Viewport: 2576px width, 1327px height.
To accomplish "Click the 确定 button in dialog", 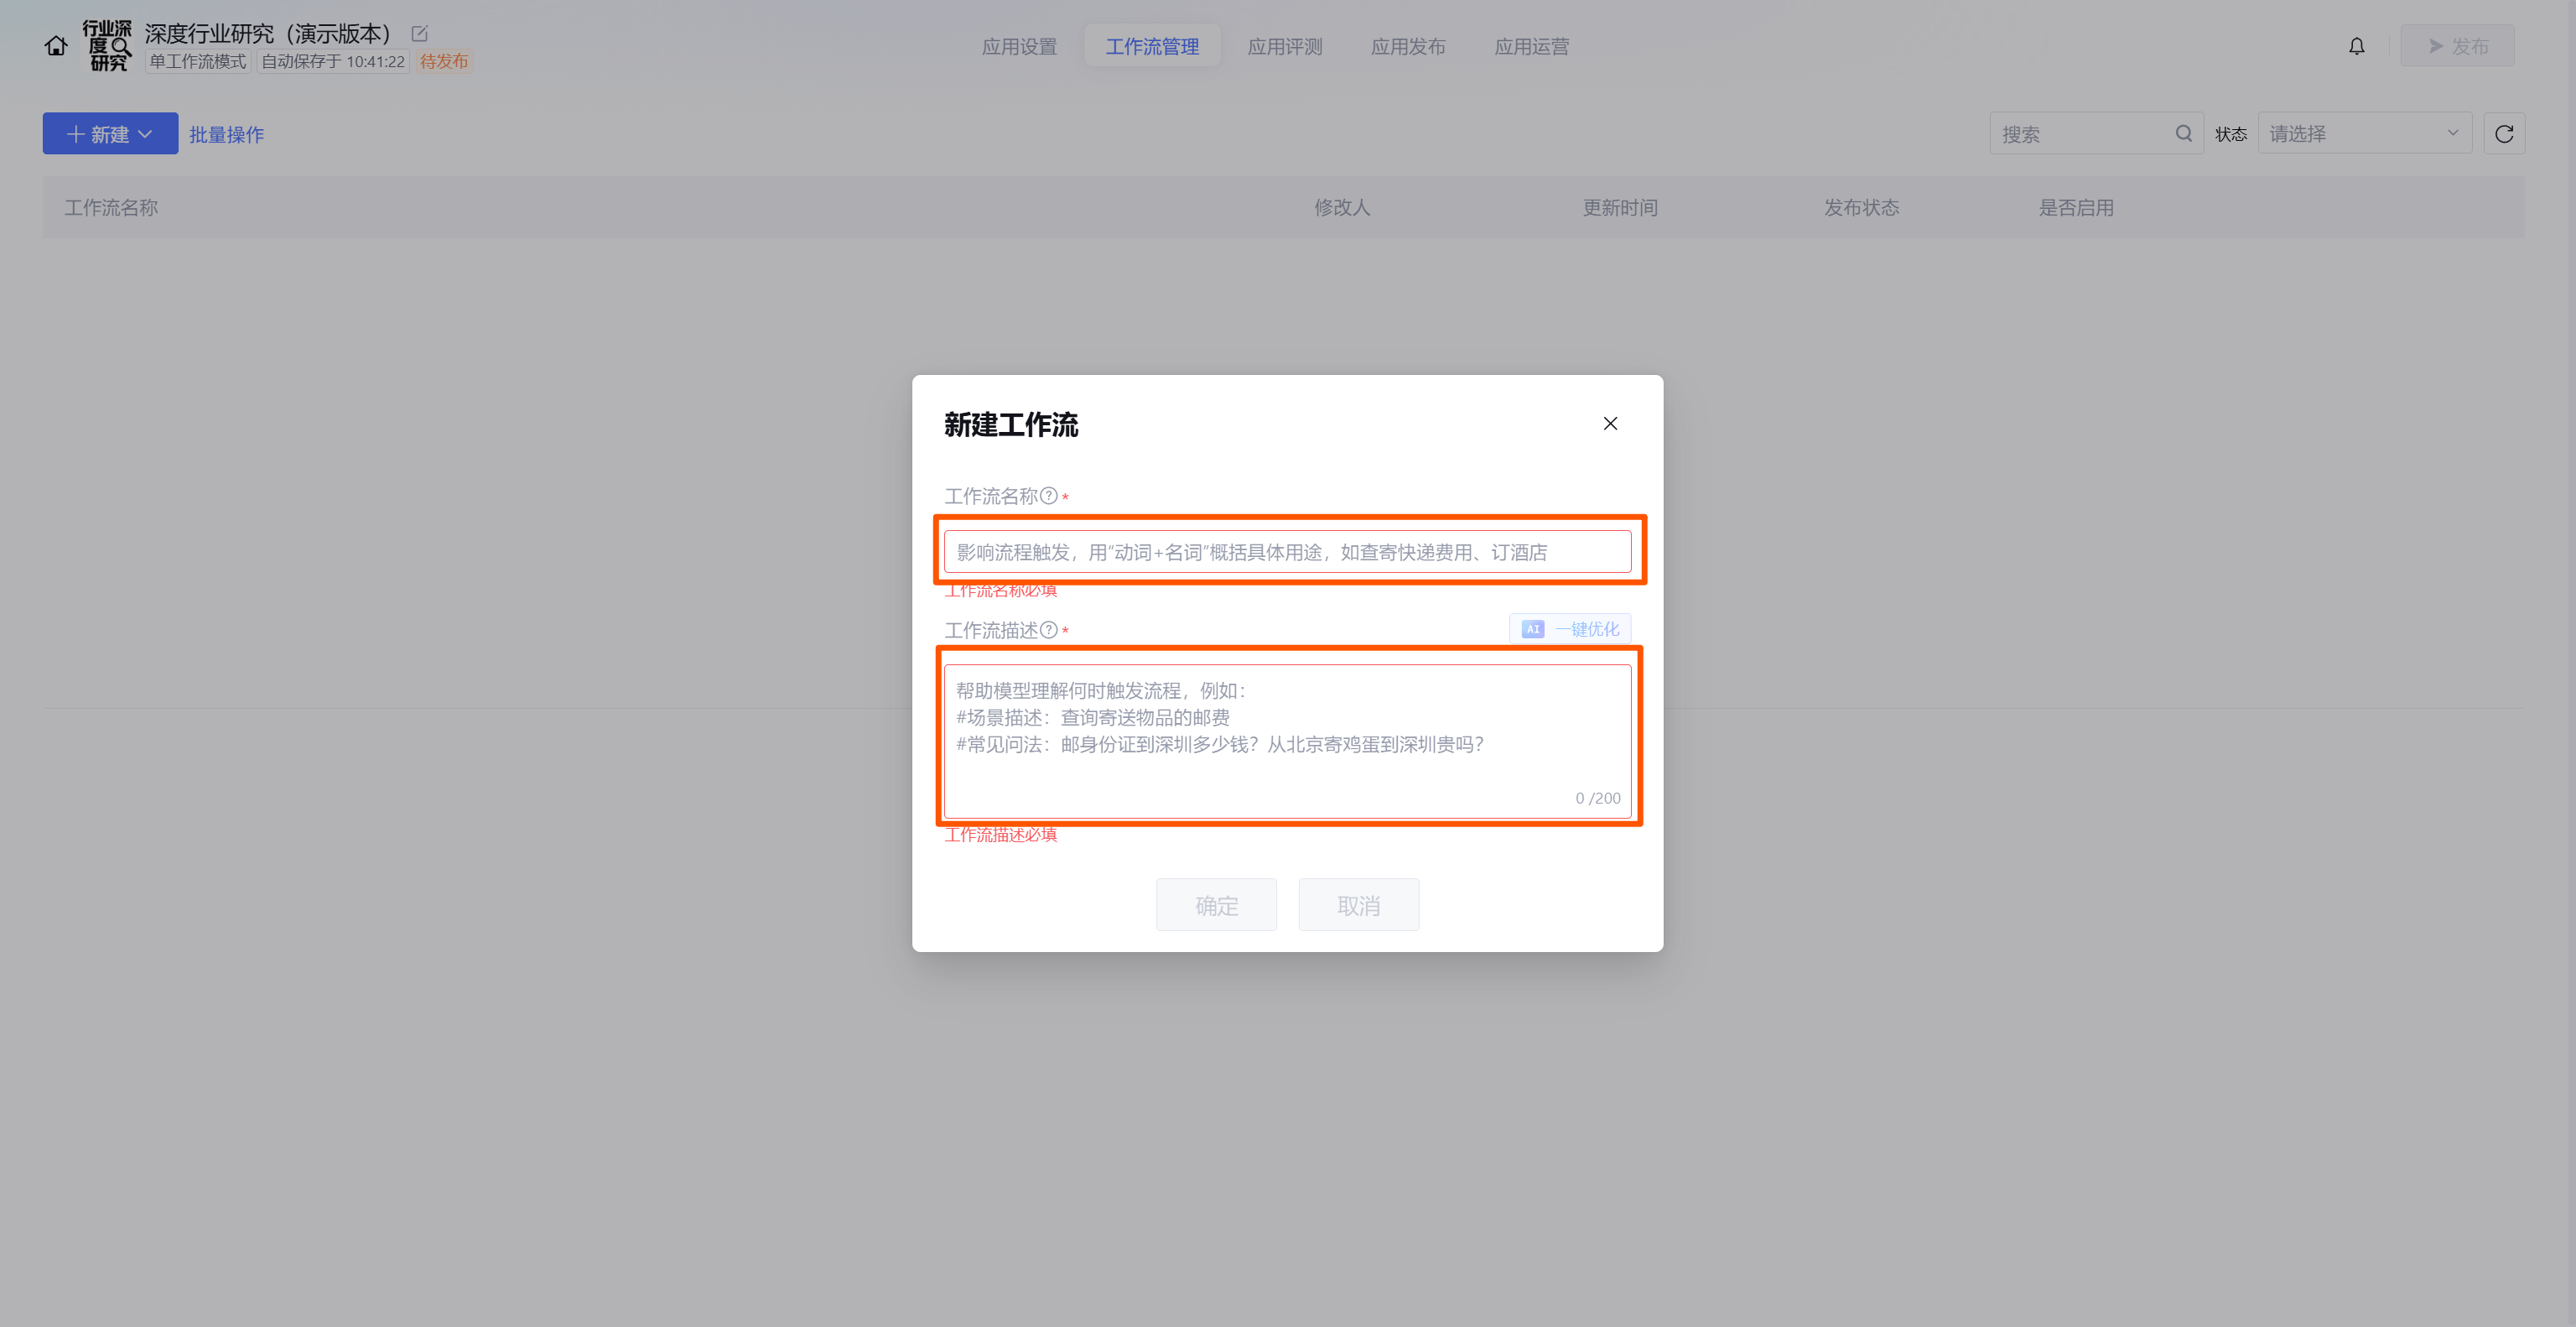I will pos(1216,906).
